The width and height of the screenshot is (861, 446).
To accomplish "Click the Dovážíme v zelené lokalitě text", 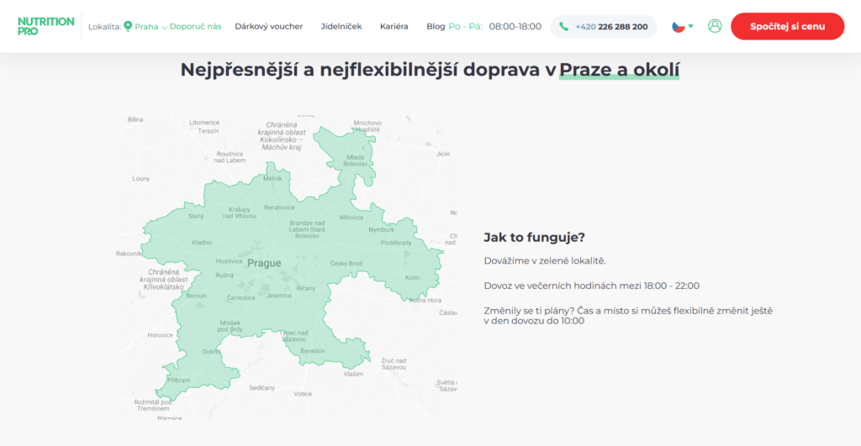I will 545,261.
